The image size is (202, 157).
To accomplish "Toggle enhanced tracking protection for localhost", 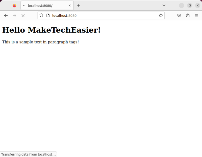I will tap(41, 15).
